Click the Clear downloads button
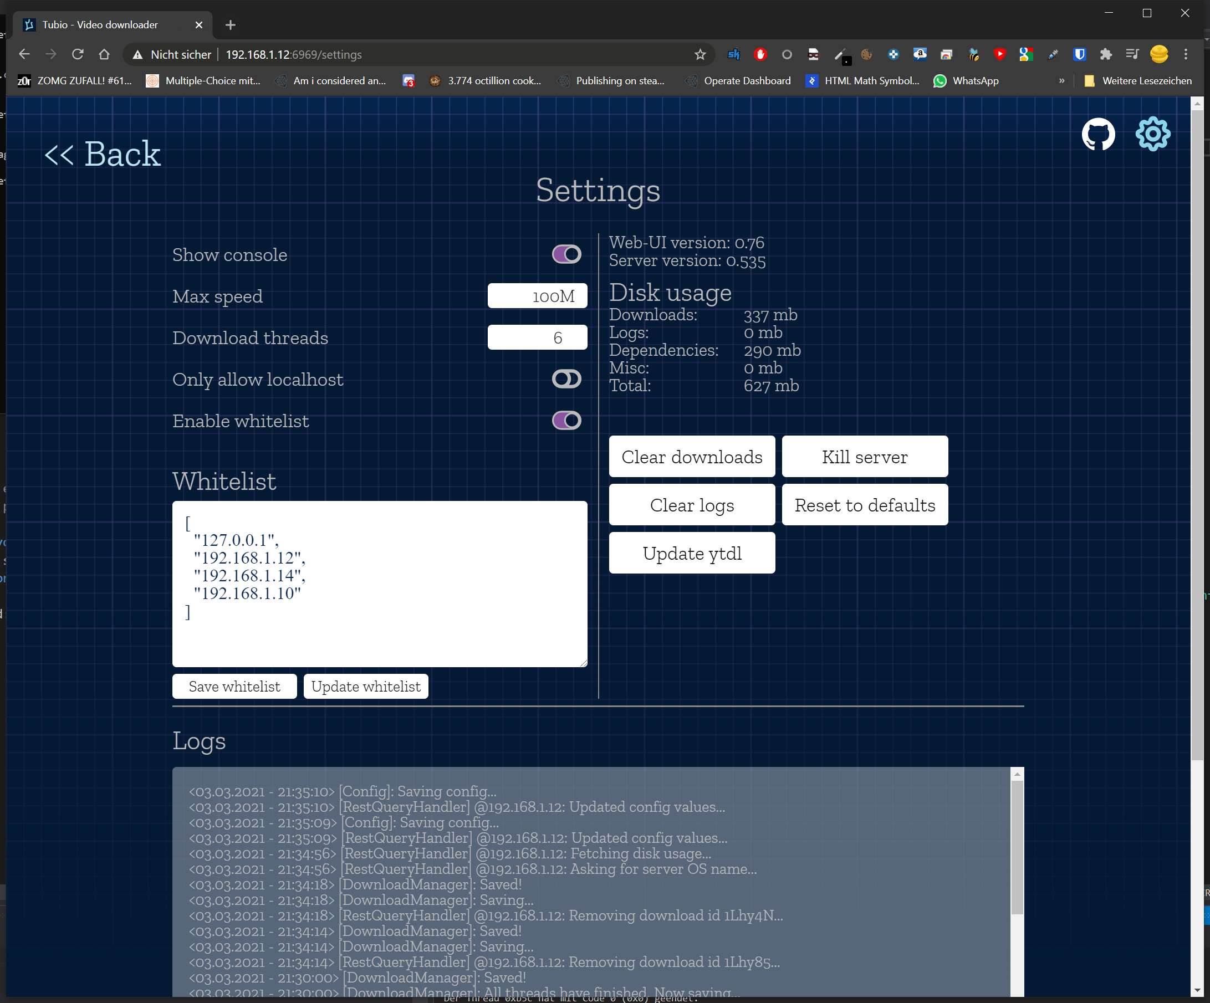Image resolution: width=1210 pixels, height=1003 pixels. [x=691, y=457]
